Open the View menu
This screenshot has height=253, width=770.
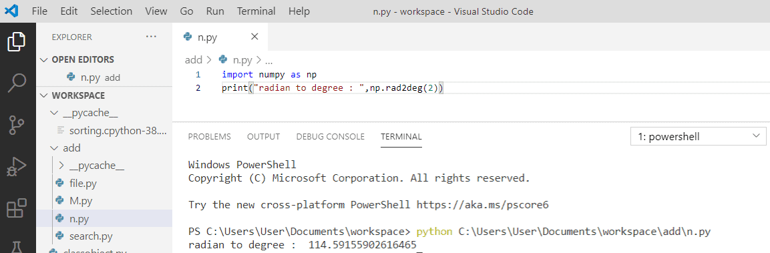[156, 11]
